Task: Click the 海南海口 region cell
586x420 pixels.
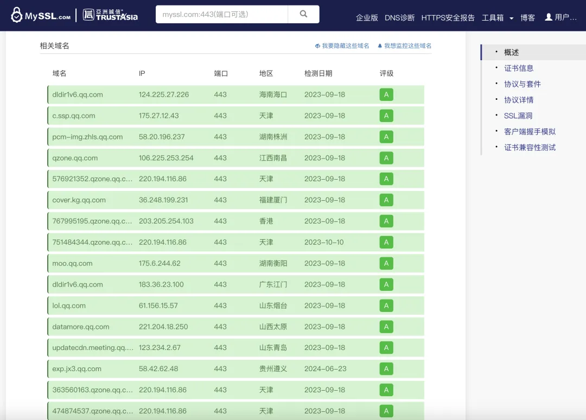Action: [x=273, y=94]
